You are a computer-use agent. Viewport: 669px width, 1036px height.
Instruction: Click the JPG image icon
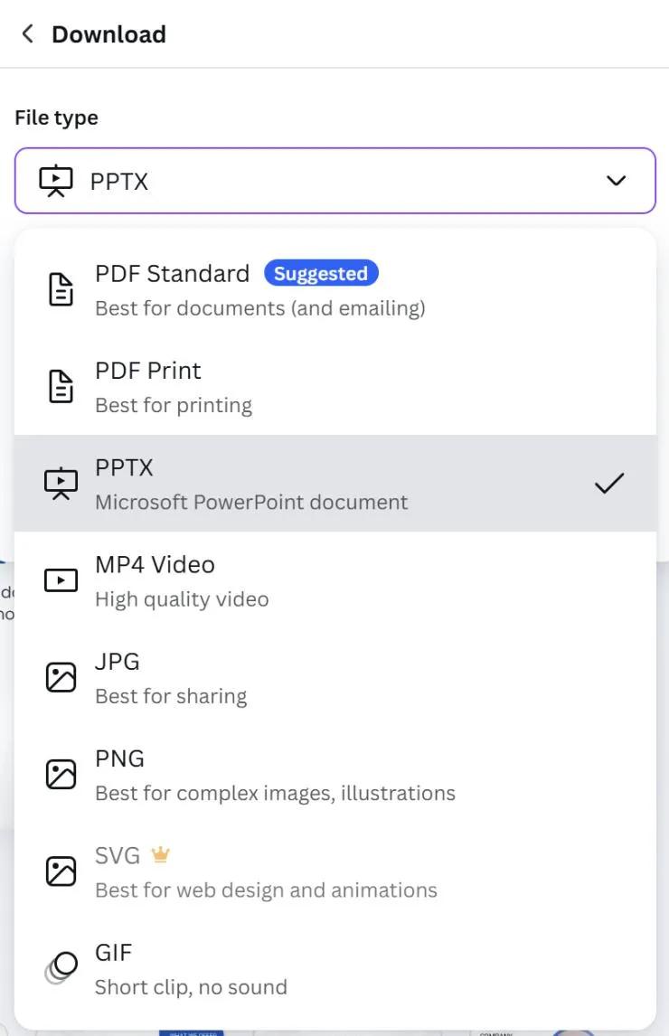(60, 676)
